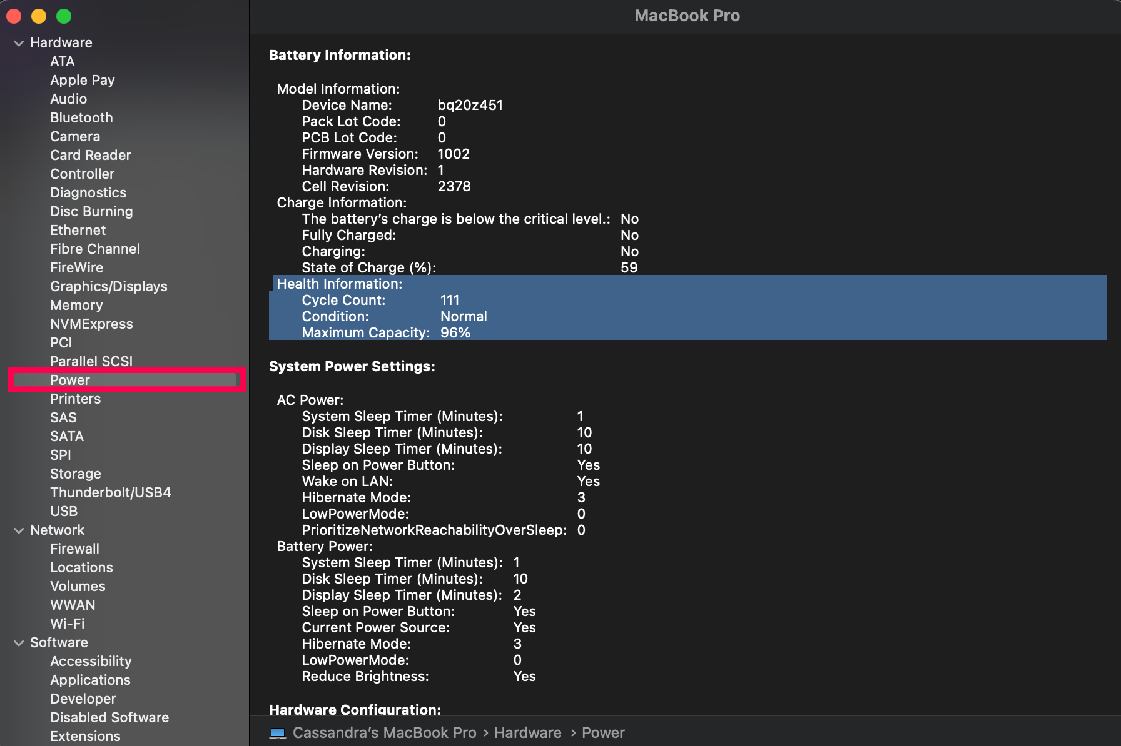Image resolution: width=1121 pixels, height=746 pixels.
Task: Show the Storage hardware details
Action: click(x=75, y=474)
